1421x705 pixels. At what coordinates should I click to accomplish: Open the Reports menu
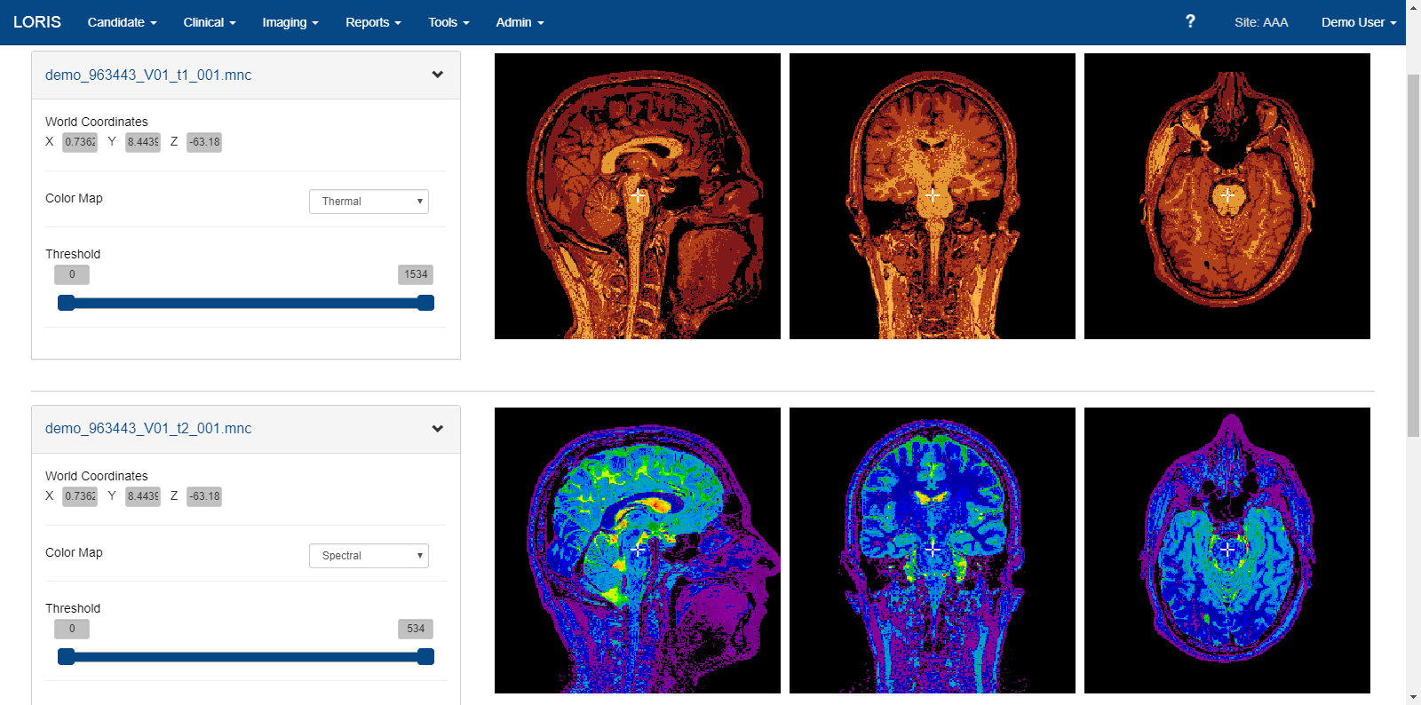[x=373, y=22]
